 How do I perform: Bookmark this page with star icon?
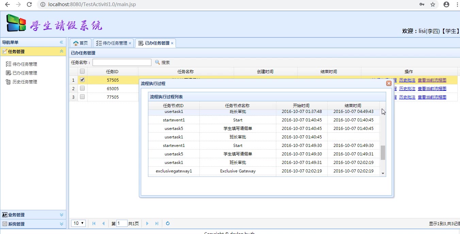[433, 4]
